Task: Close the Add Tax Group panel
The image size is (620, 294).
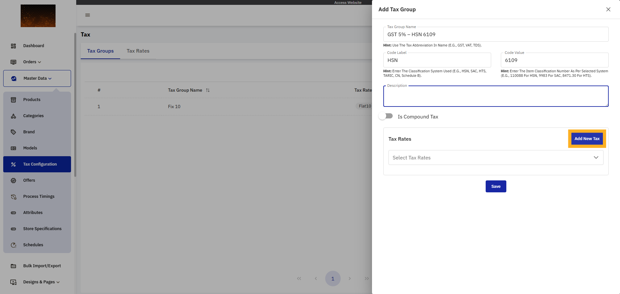Action: click(608, 9)
